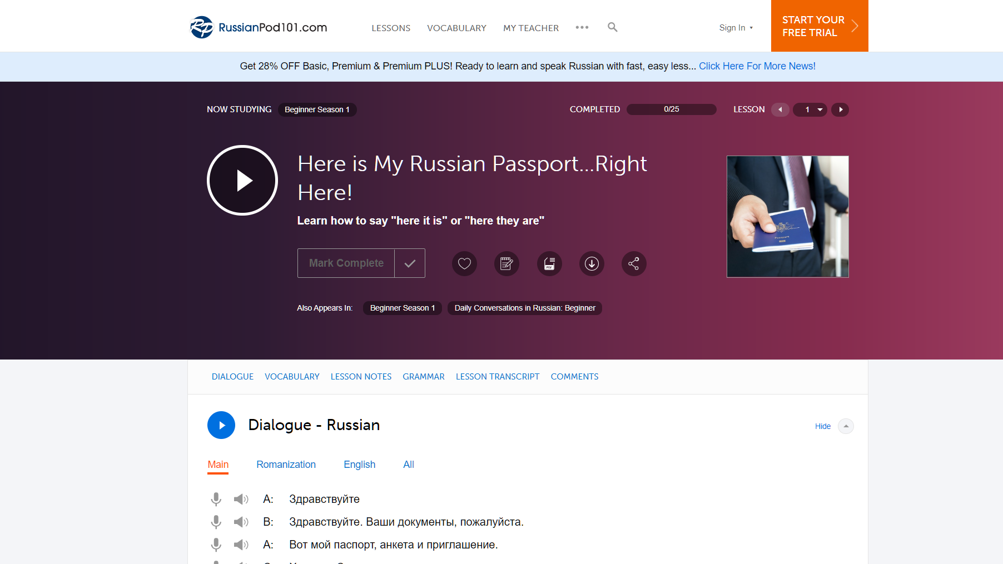This screenshot has height=564, width=1003.
Task: Select the English dialogue view
Action: [x=359, y=465]
